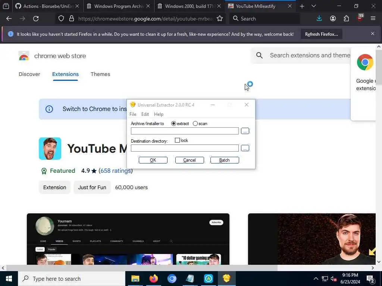The image size is (382, 286).
Task: Browse for destination directory with ... button
Action: tap(245, 148)
